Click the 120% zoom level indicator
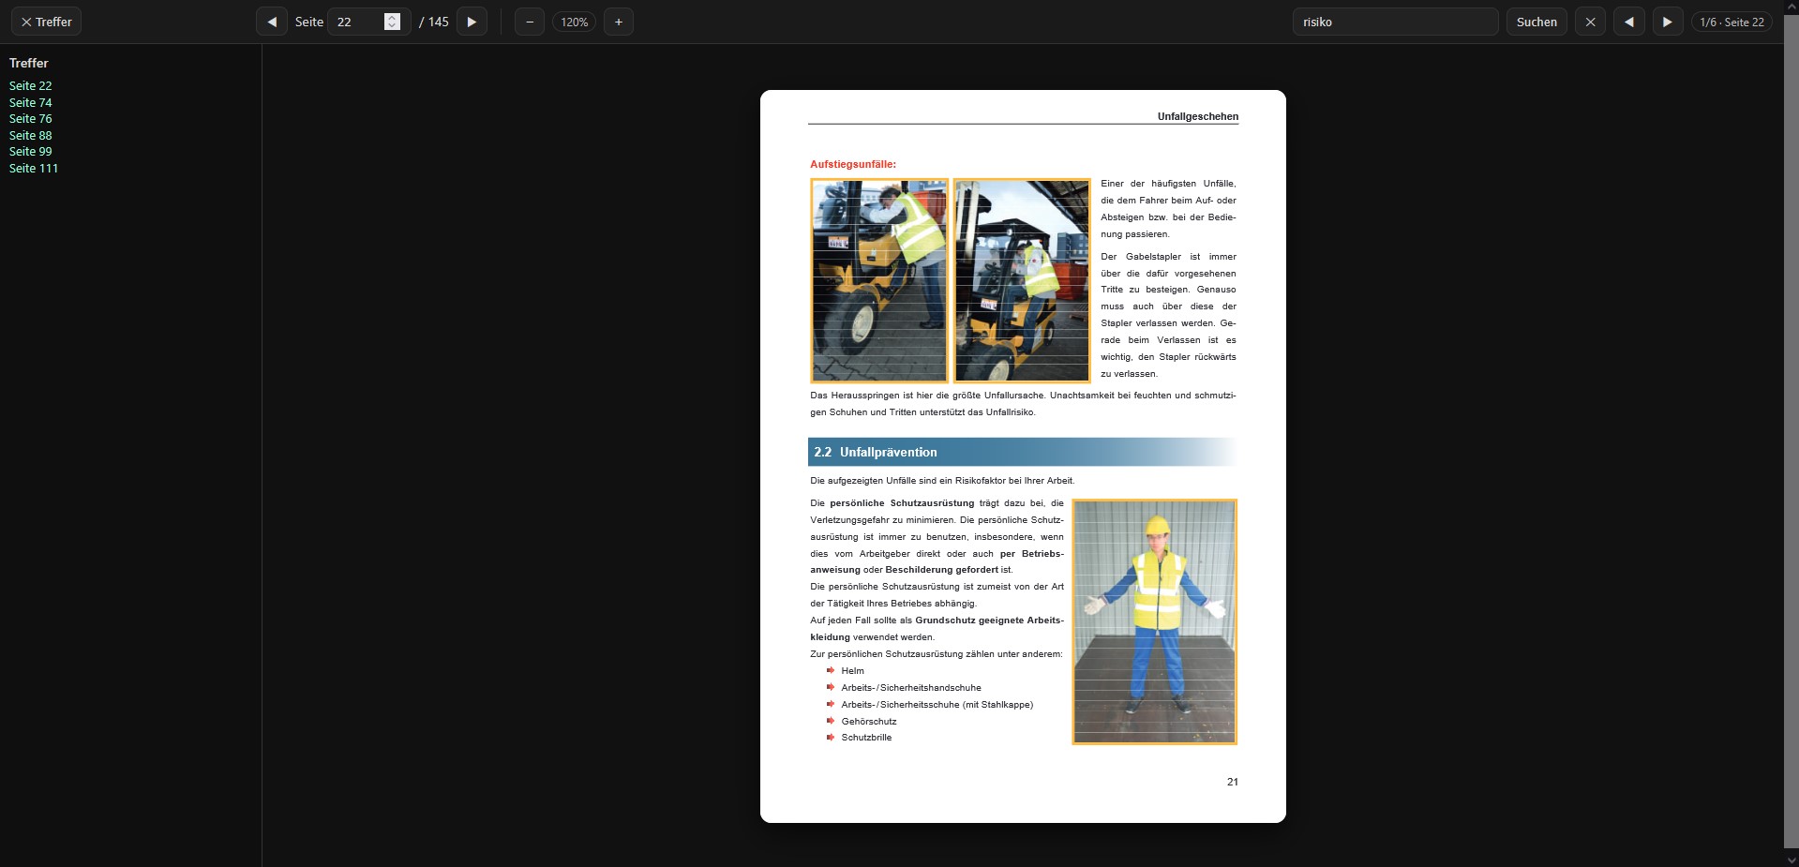The height and width of the screenshot is (867, 1799). click(x=574, y=22)
